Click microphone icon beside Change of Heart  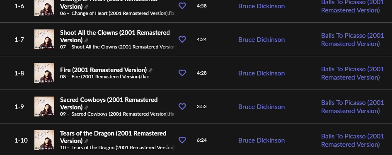(x=86, y=7)
